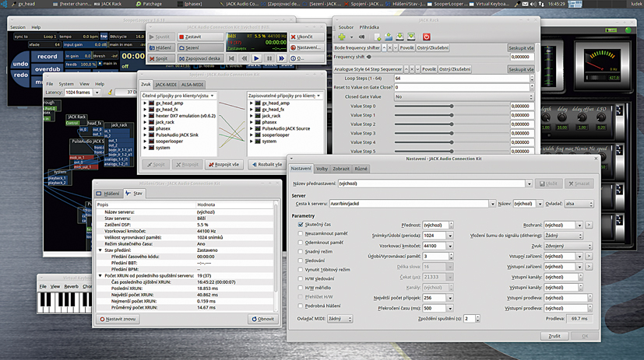Screen dimensions: 644x360
Task: Move Analogue Style Sequencer up with its arrow
Action: click(x=406, y=69)
